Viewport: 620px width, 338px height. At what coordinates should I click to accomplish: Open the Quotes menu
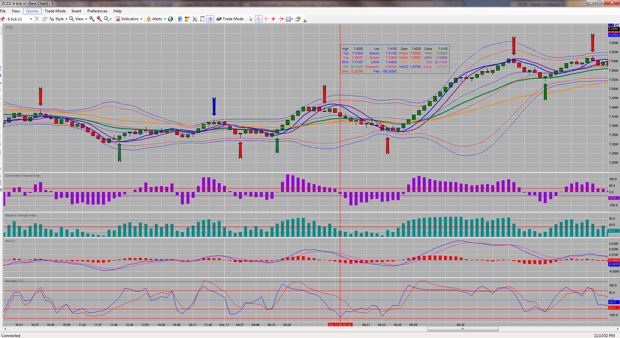pyautogui.click(x=32, y=11)
